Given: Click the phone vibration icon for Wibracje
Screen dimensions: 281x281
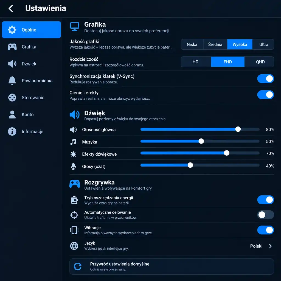Looking at the screenshot, I should click(x=74, y=230).
